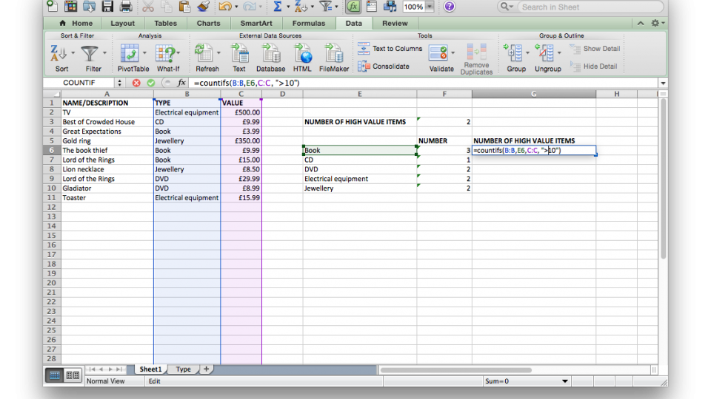
Task: Click the Search in Sheet field
Action: pyautogui.click(x=585, y=7)
